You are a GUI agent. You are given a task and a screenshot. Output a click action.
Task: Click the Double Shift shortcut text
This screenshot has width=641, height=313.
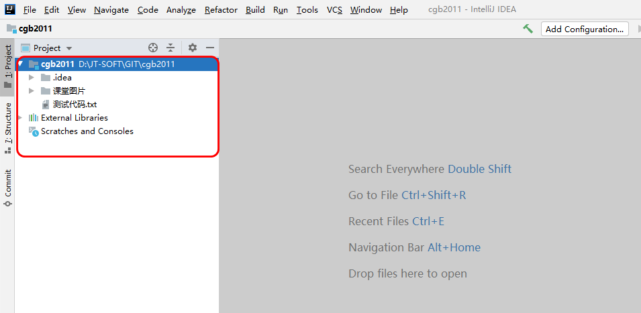pos(479,169)
